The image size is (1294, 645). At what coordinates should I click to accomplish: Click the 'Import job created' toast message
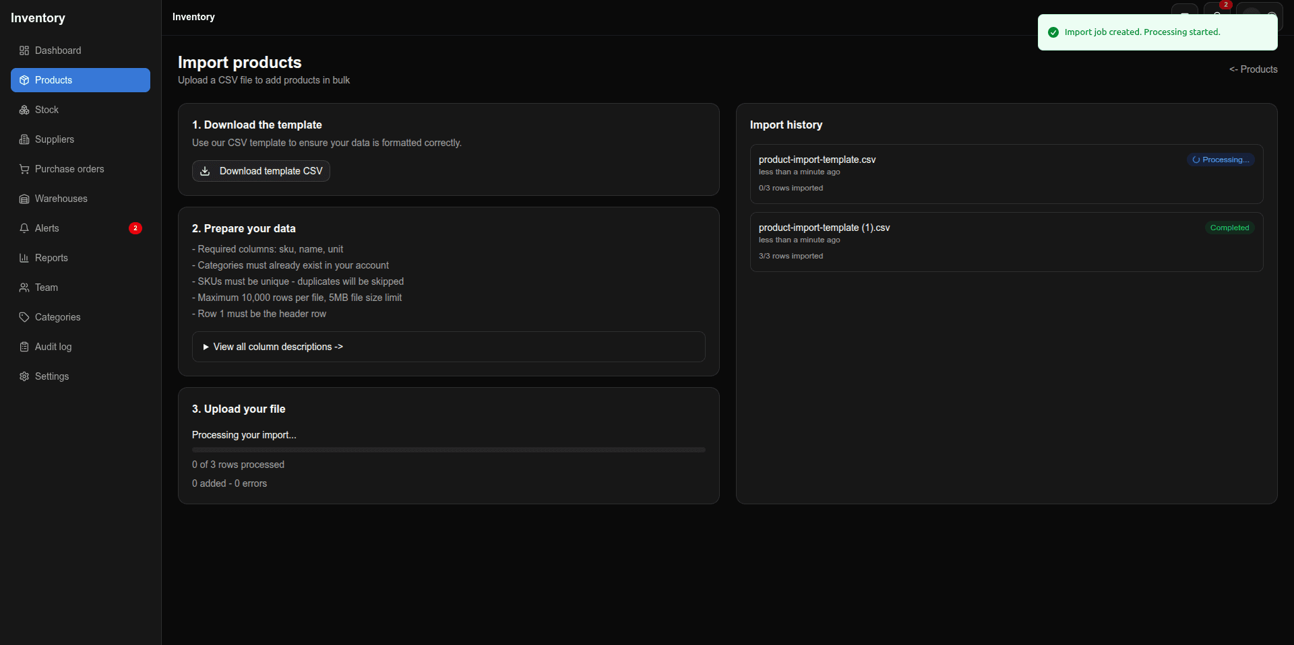tap(1142, 32)
